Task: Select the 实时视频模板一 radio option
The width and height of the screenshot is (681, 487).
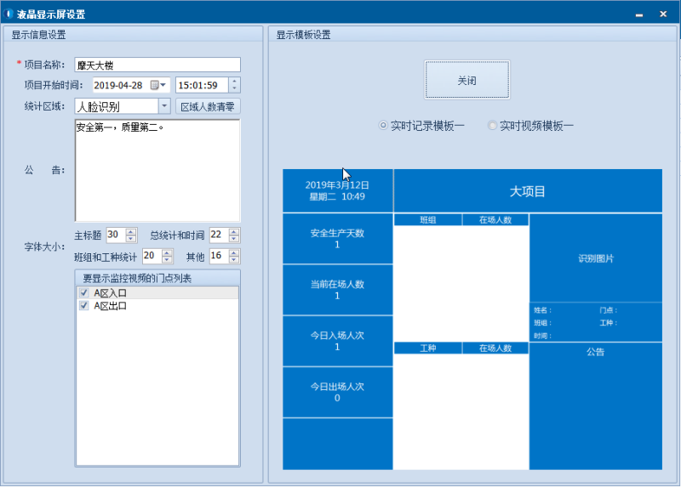Action: [x=492, y=126]
